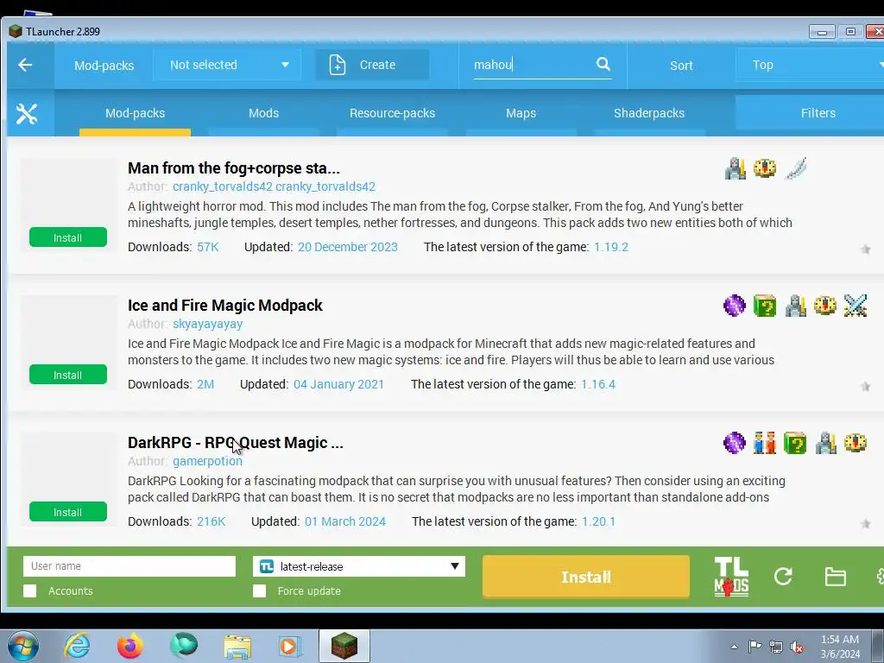Screen dimensions: 884x663
Task: Expand the latest-release version dropdown
Action: tap(359, 566)
